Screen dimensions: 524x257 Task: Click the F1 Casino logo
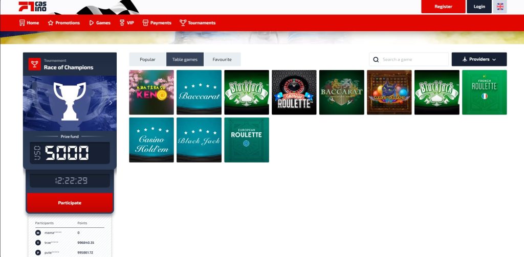(31, 7)
